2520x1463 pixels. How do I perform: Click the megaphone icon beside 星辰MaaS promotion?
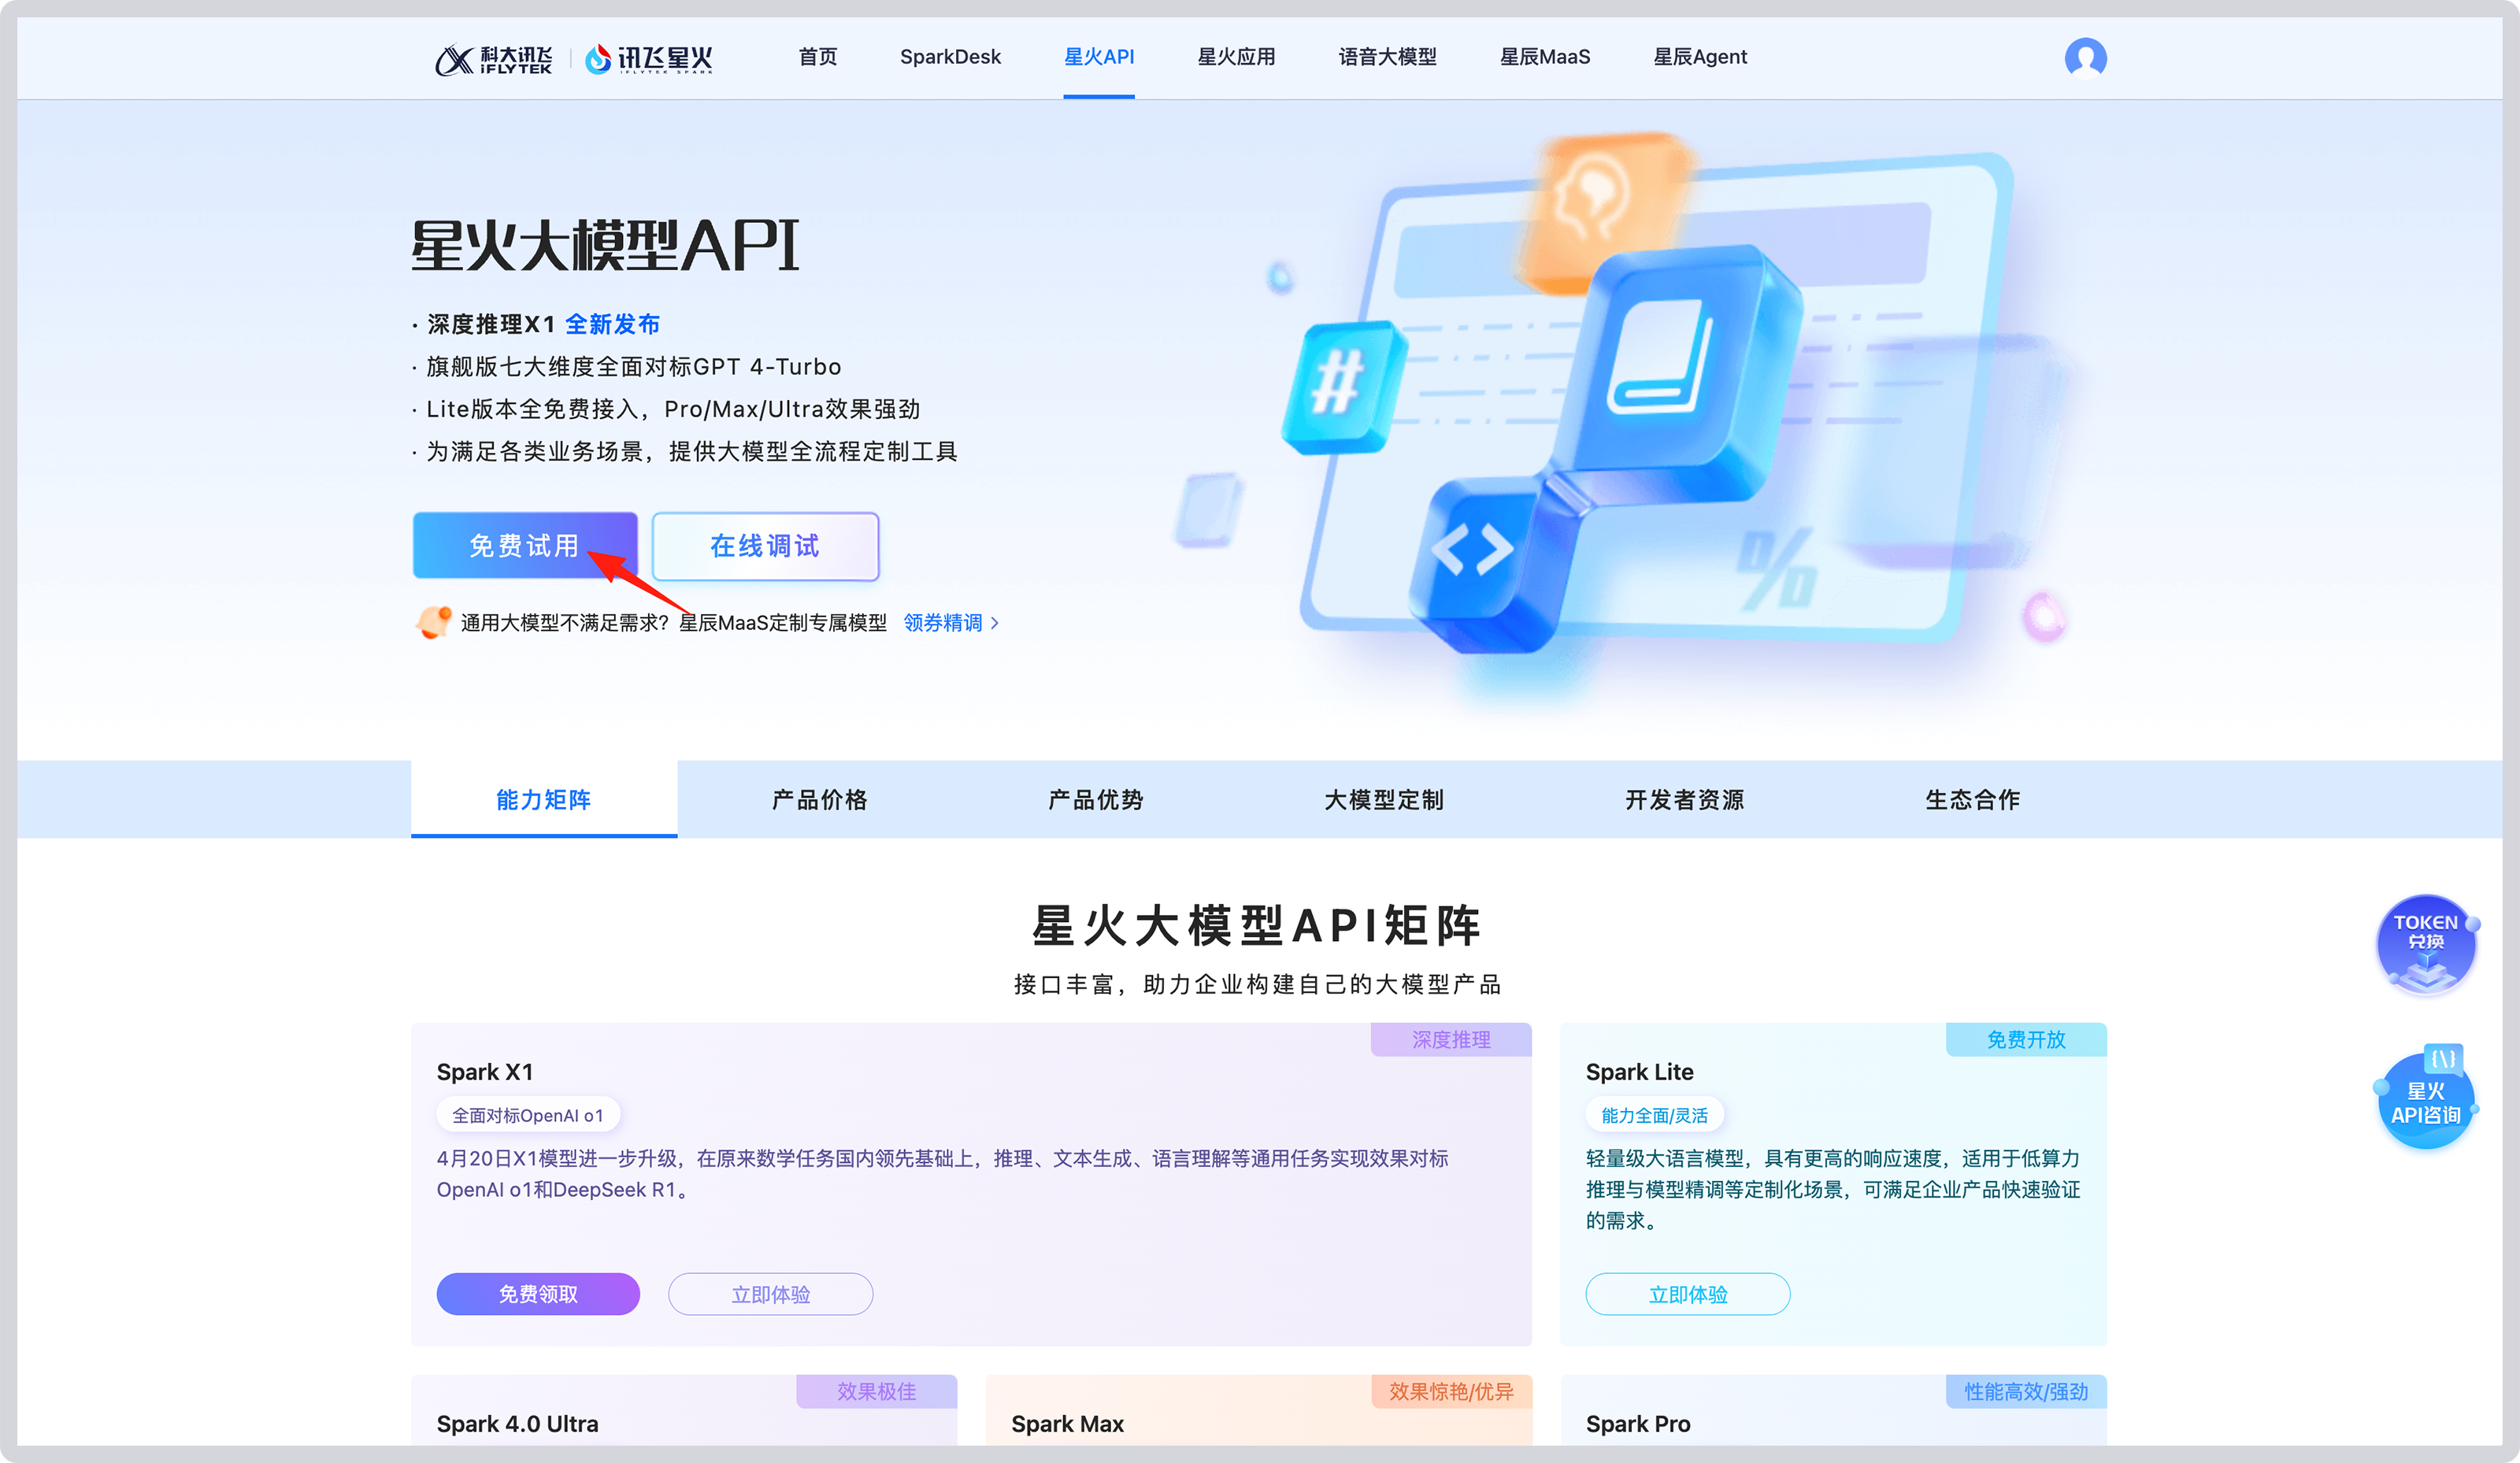(x=432, y=622)
